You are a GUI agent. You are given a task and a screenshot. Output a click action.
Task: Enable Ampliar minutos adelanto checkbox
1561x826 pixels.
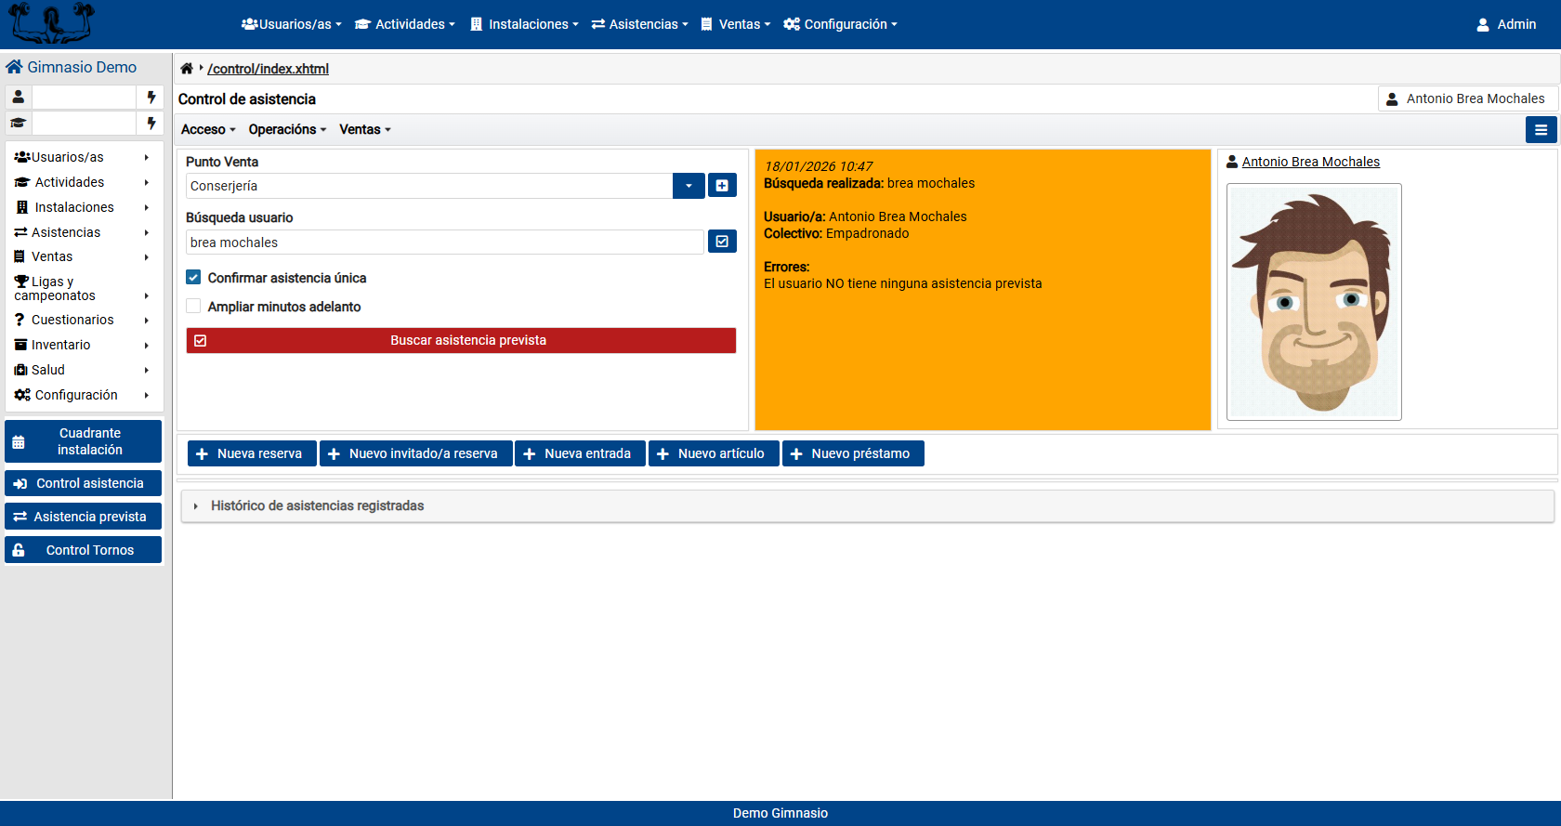[193, 307]
